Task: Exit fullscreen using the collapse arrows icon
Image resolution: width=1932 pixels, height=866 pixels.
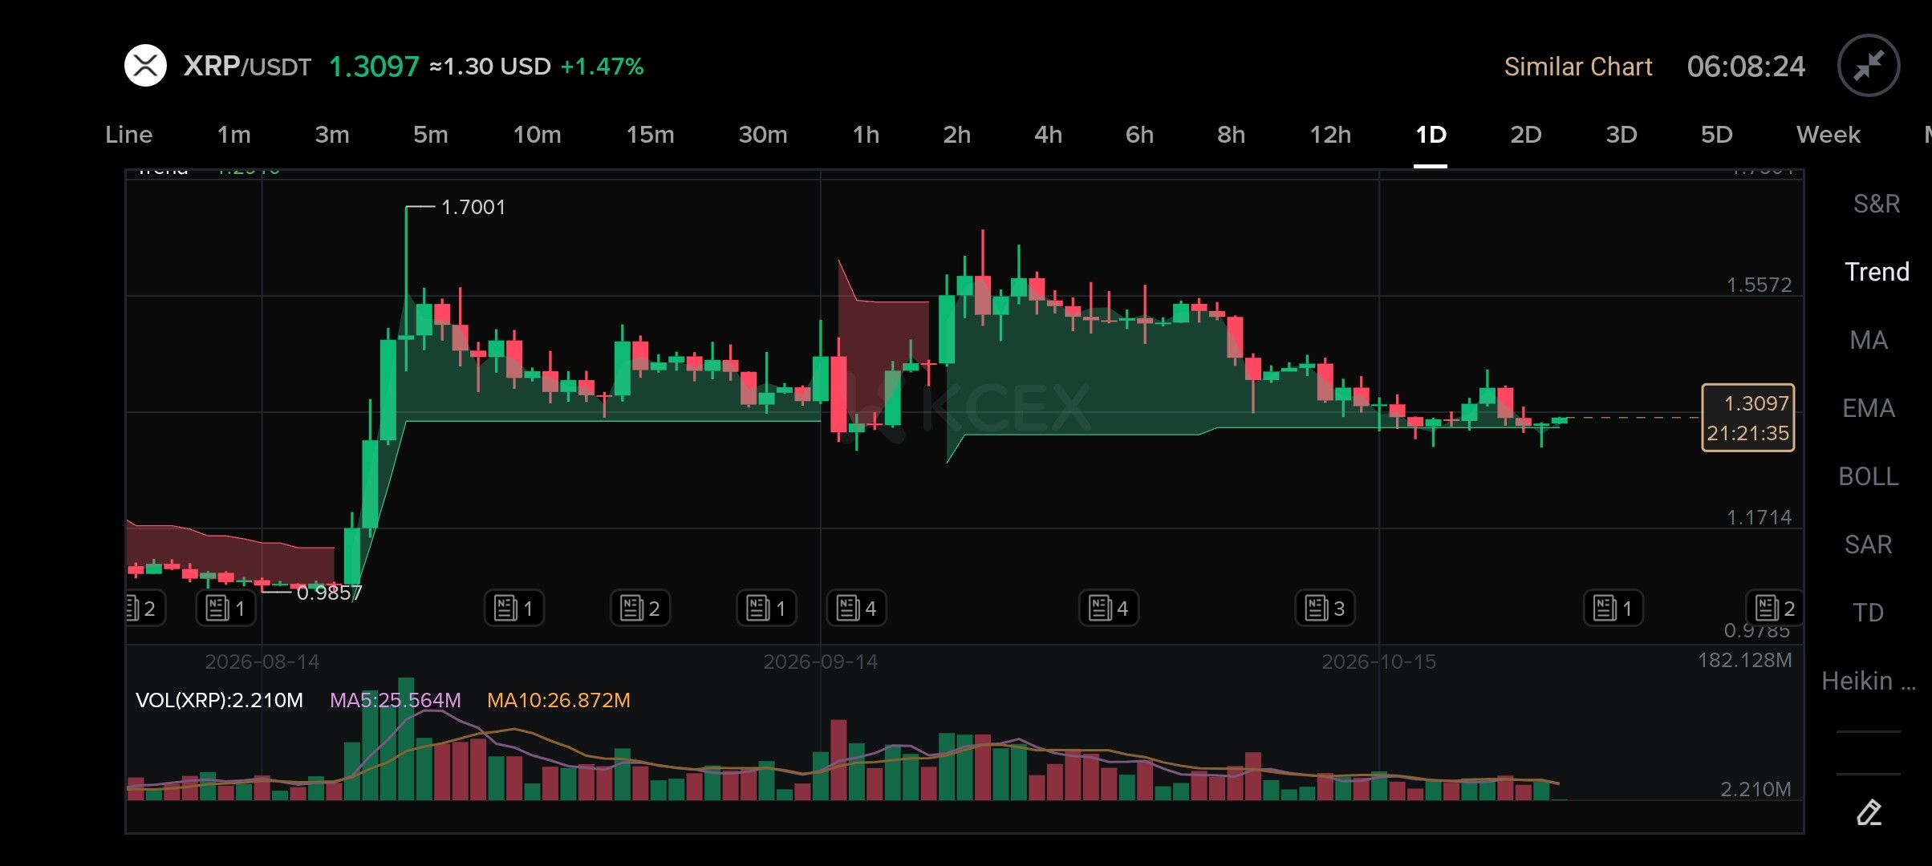Action: [1869, 66]
